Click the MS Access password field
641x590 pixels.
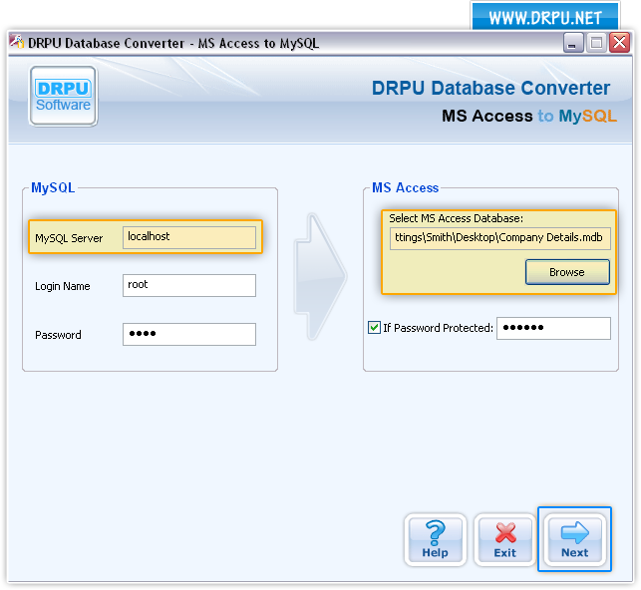pyautogui.click(x=553, y=328)
